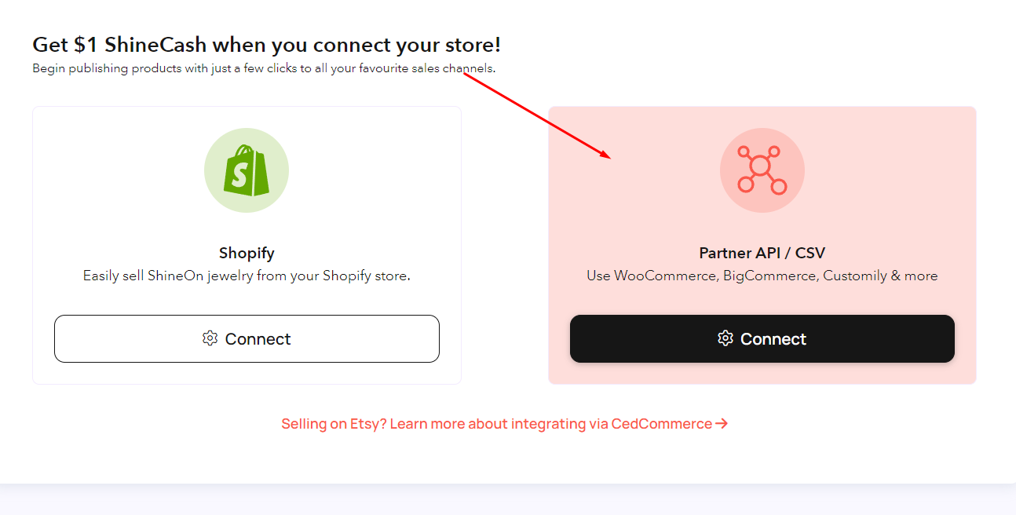Screen dimensions: 1016x515
Task: Click the gear icon in Partner API Connect button
Action: coord(725,338)
